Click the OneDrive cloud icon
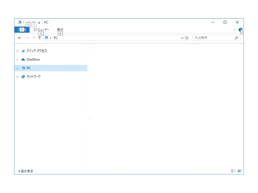 (x=23, y=59)
